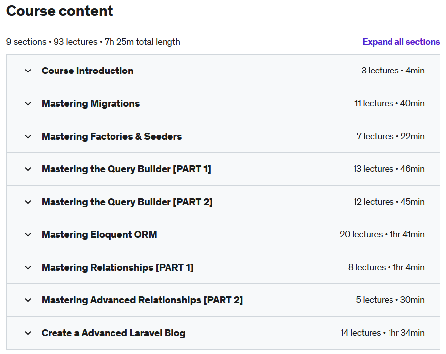
Task: Expand Mastering Relationships PART 1 chevron
Action: [28, 267]
